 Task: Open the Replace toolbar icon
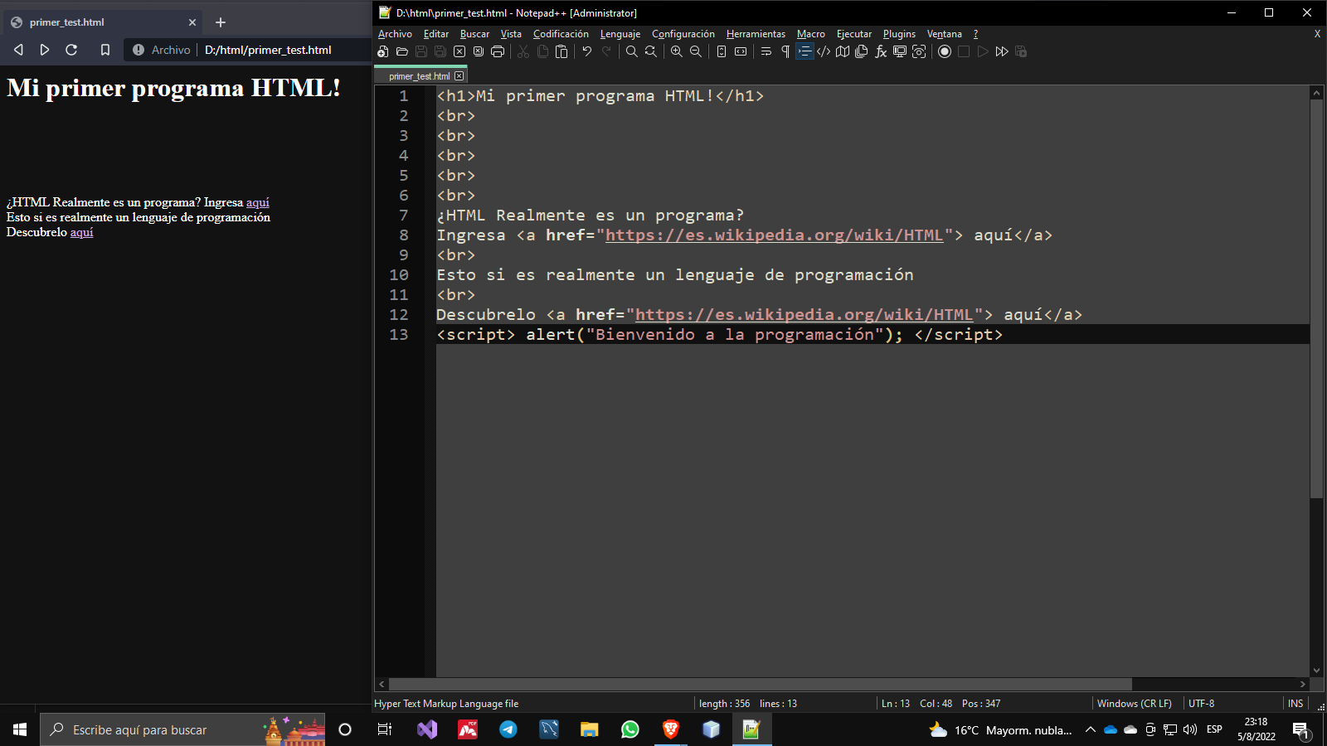[651, 51]
